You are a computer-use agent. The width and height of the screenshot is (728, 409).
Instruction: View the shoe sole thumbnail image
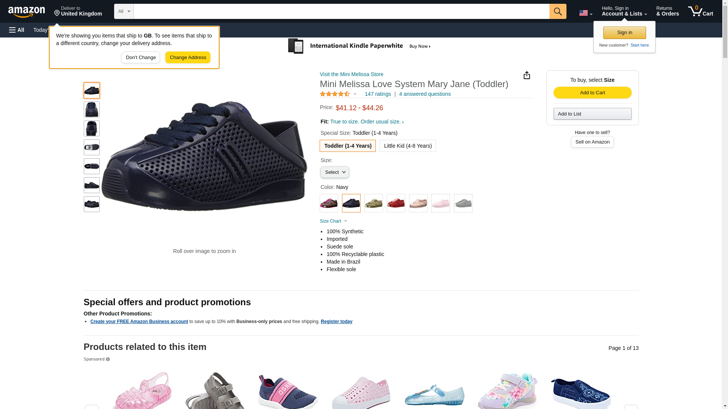coord(92,147)
